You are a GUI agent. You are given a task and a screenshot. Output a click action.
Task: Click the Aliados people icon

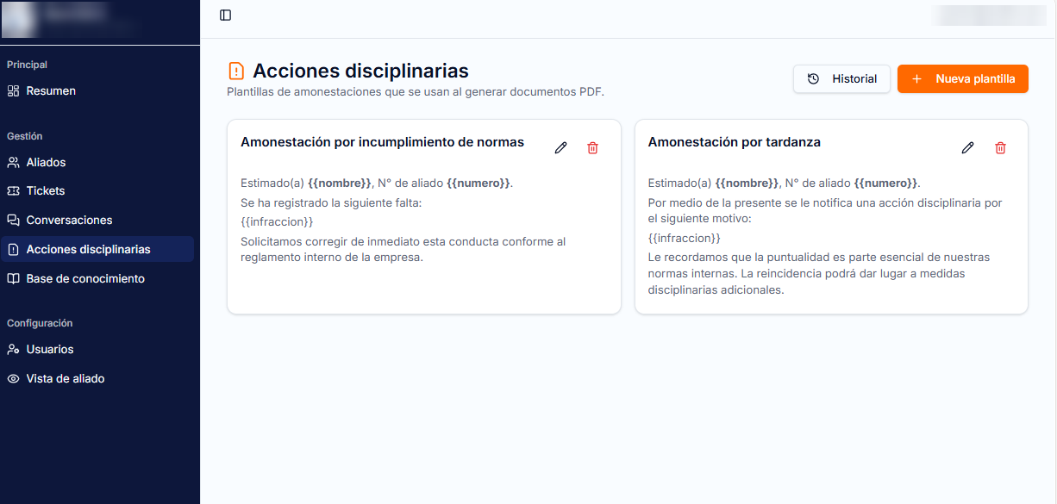[13, 162]
